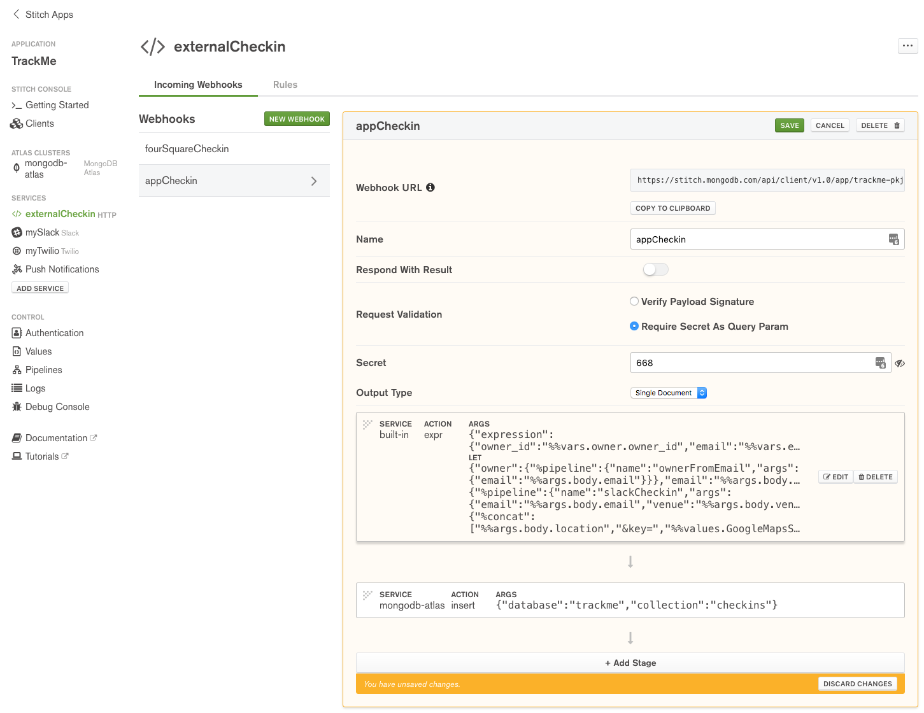
Task: Open the overflow menu at top right
Action: 907,45
